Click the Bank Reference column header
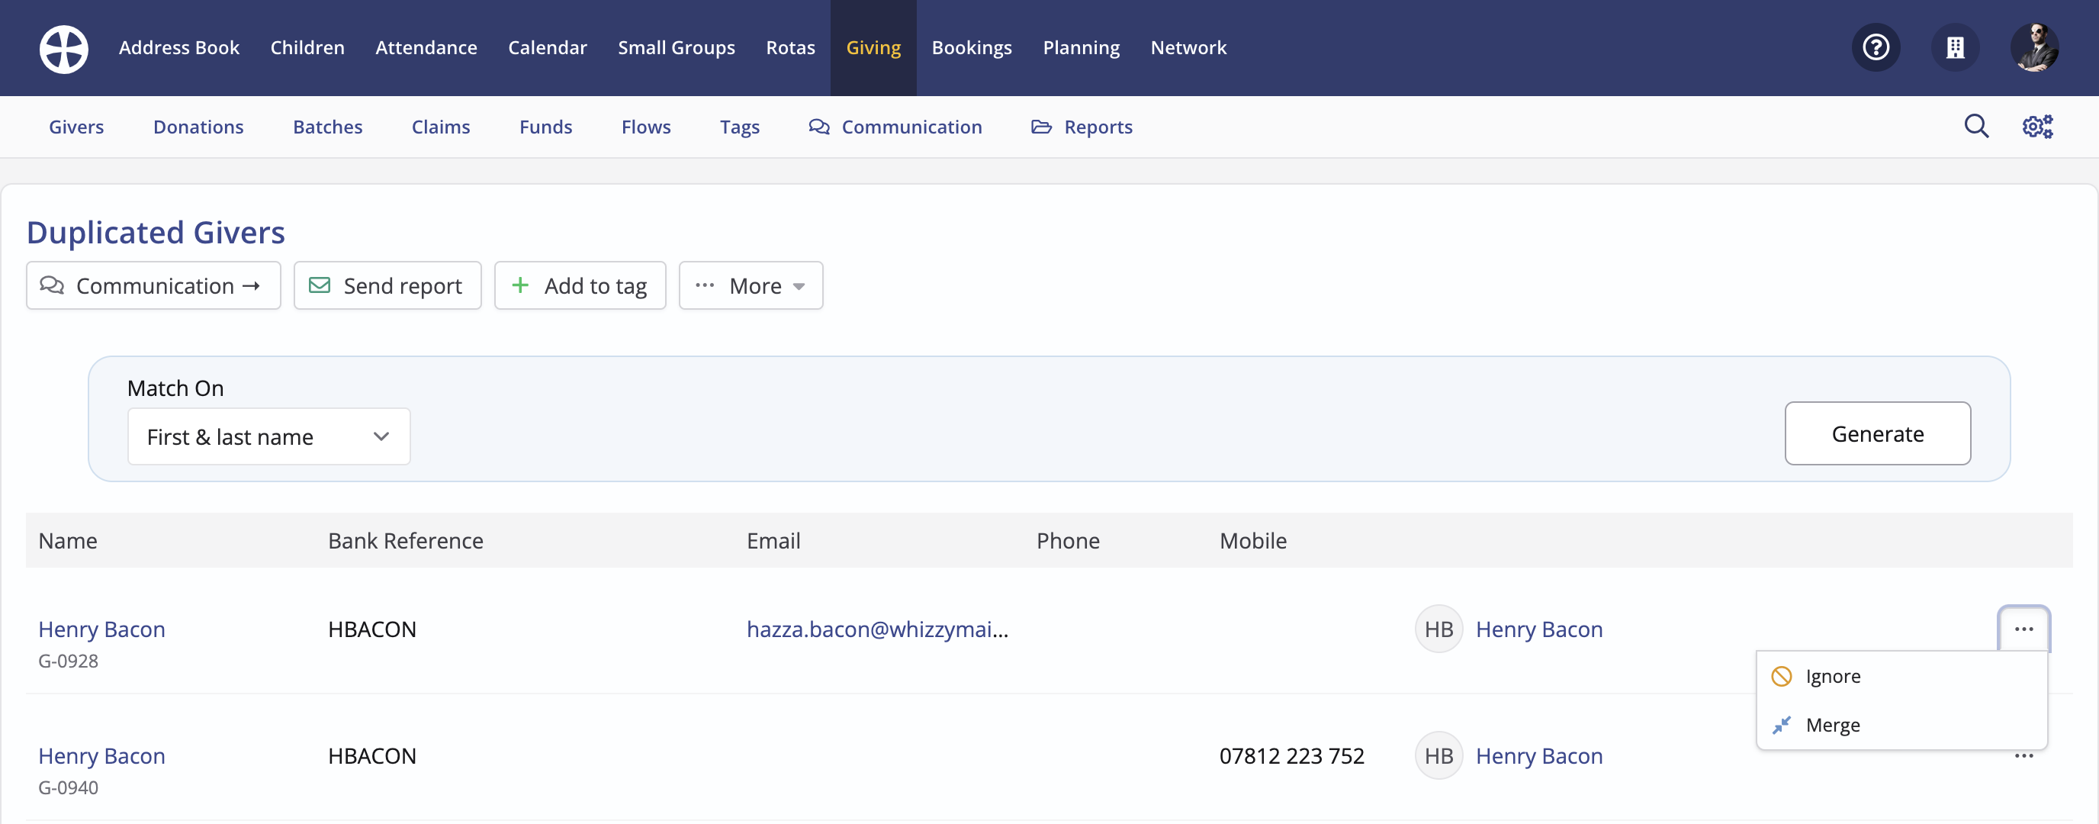This screenshot has height=824, width=2099. click(x=405, y=540)
